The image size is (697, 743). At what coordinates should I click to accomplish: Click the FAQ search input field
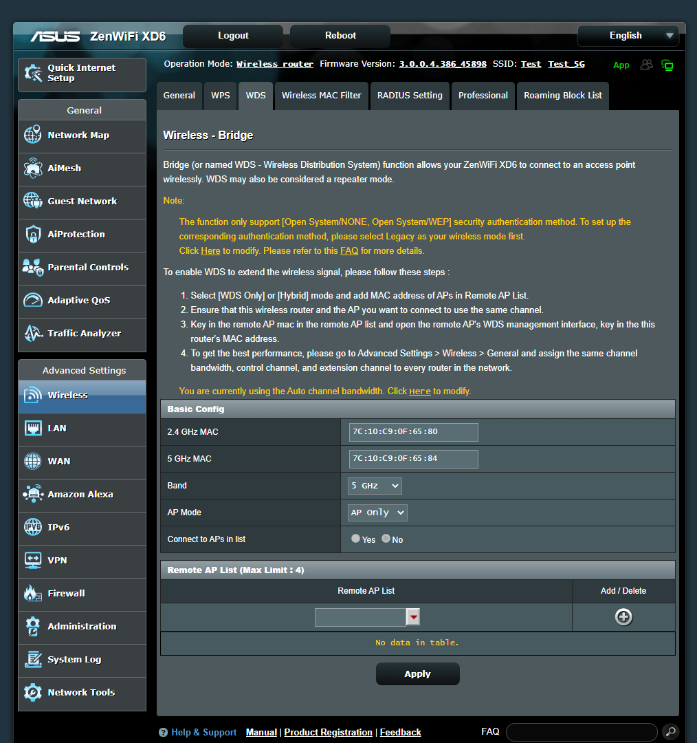tap(582, 732)
